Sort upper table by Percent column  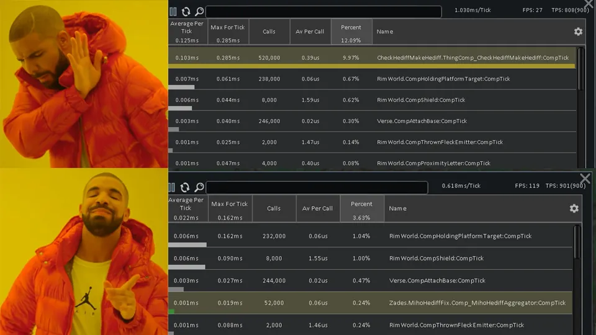[x=351, y=32]
